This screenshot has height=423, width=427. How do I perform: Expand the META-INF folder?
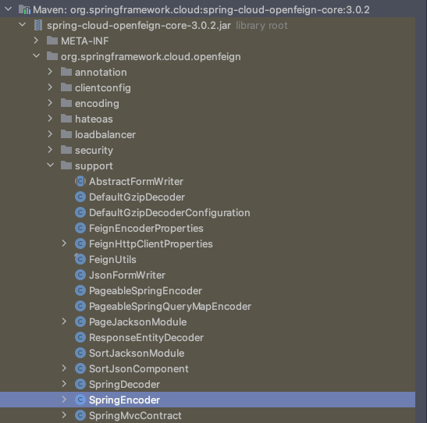tap(36, 41)
